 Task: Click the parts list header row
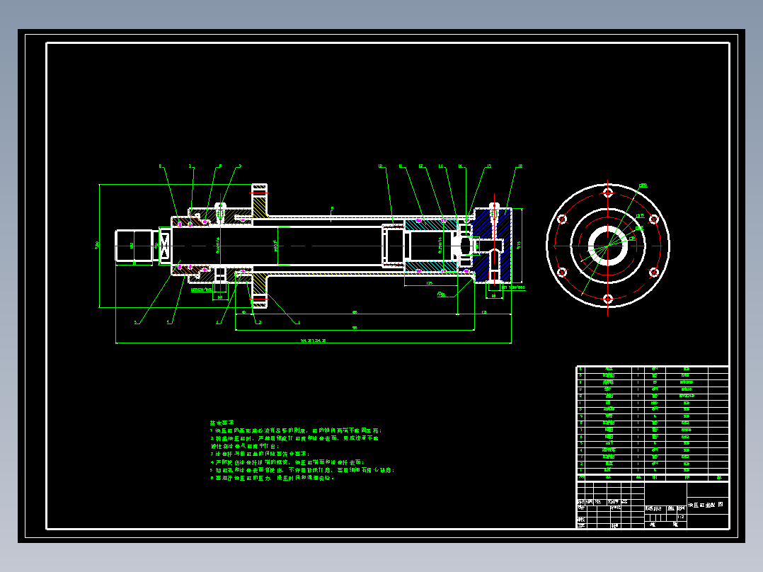653,478
